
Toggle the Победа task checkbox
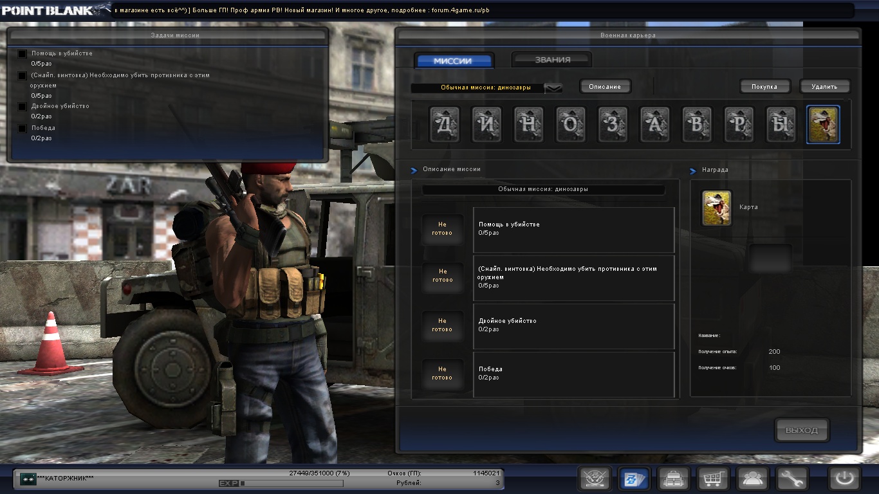pos(23,129)
